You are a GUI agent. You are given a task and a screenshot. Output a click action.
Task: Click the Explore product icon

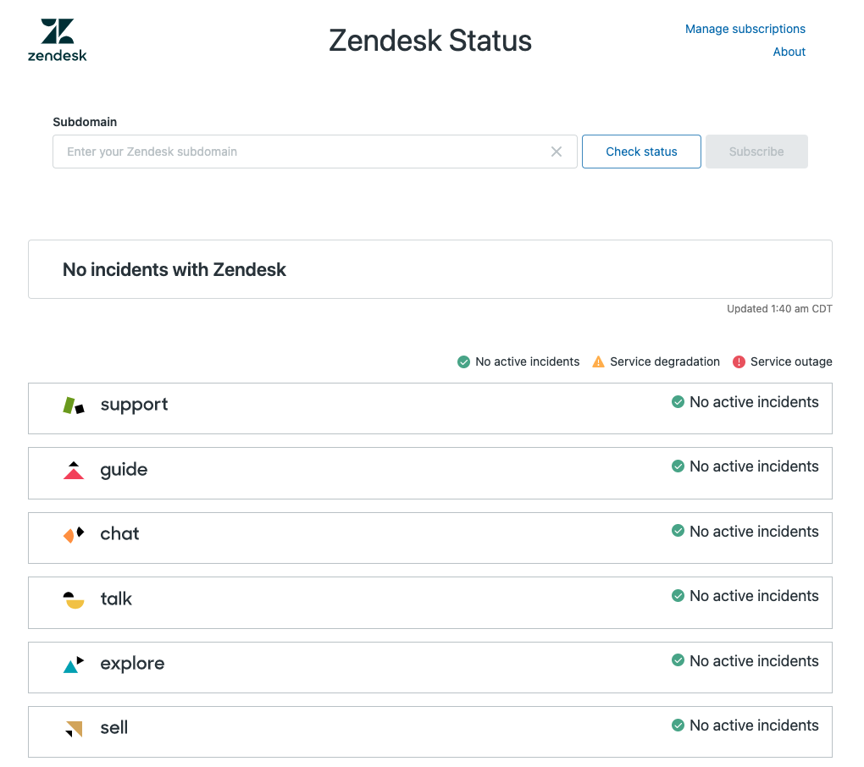pos(74,664)
